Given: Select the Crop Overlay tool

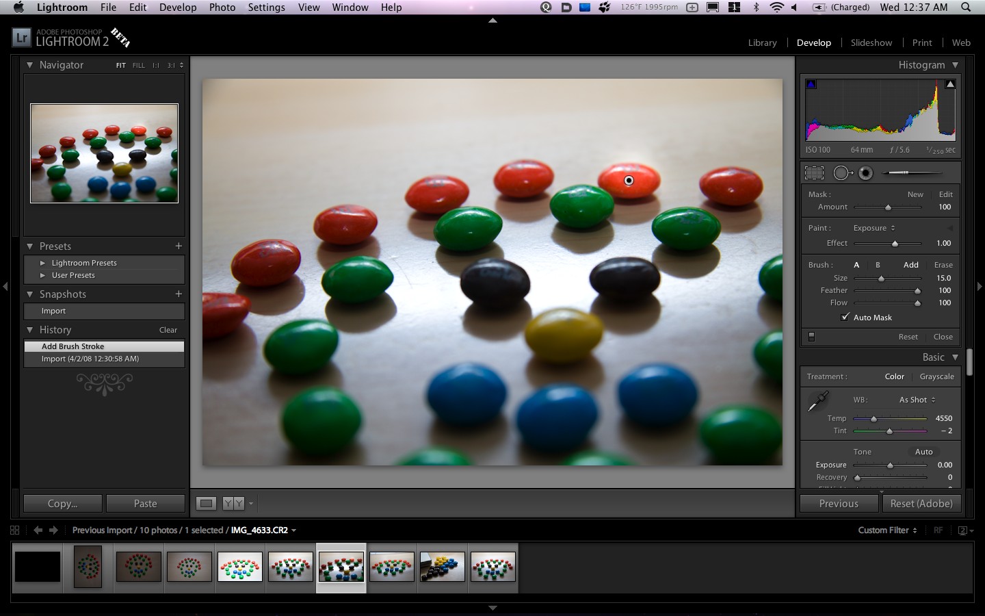Looking at the screenshot, I should point(814,172).
